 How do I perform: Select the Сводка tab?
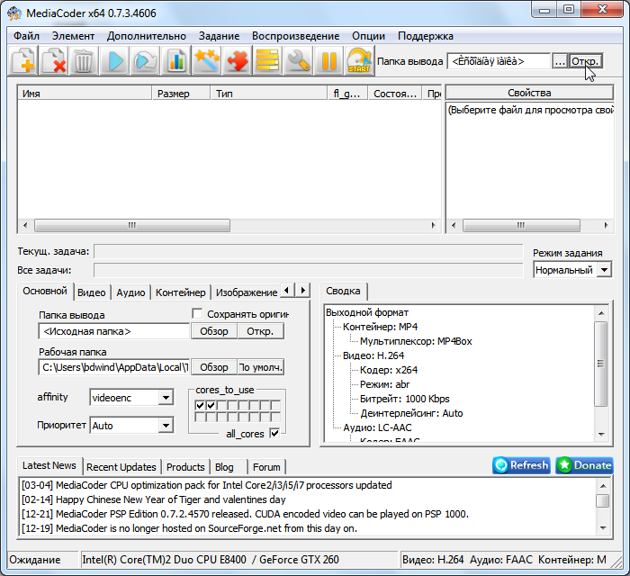[x=343, y=291]
